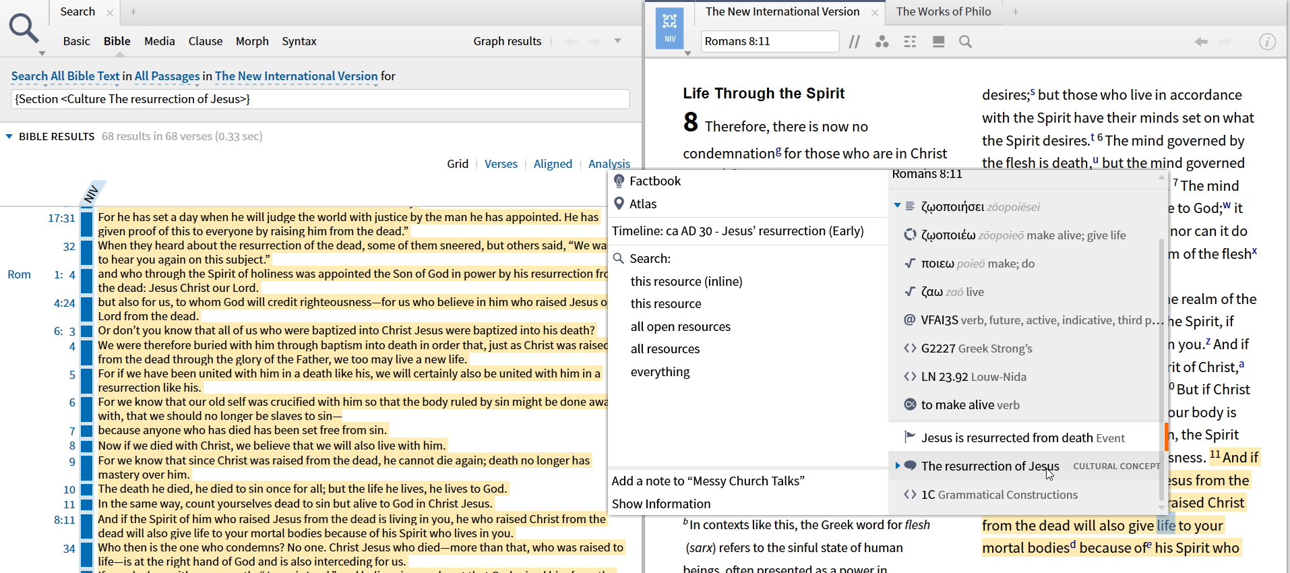Go back in Search panel history

(571, 42)
